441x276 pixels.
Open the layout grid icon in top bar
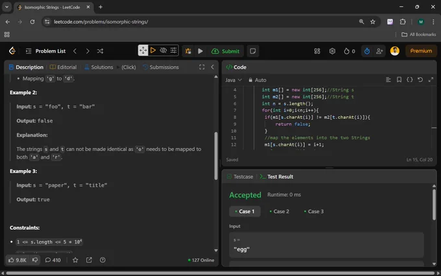pos(317,51)
